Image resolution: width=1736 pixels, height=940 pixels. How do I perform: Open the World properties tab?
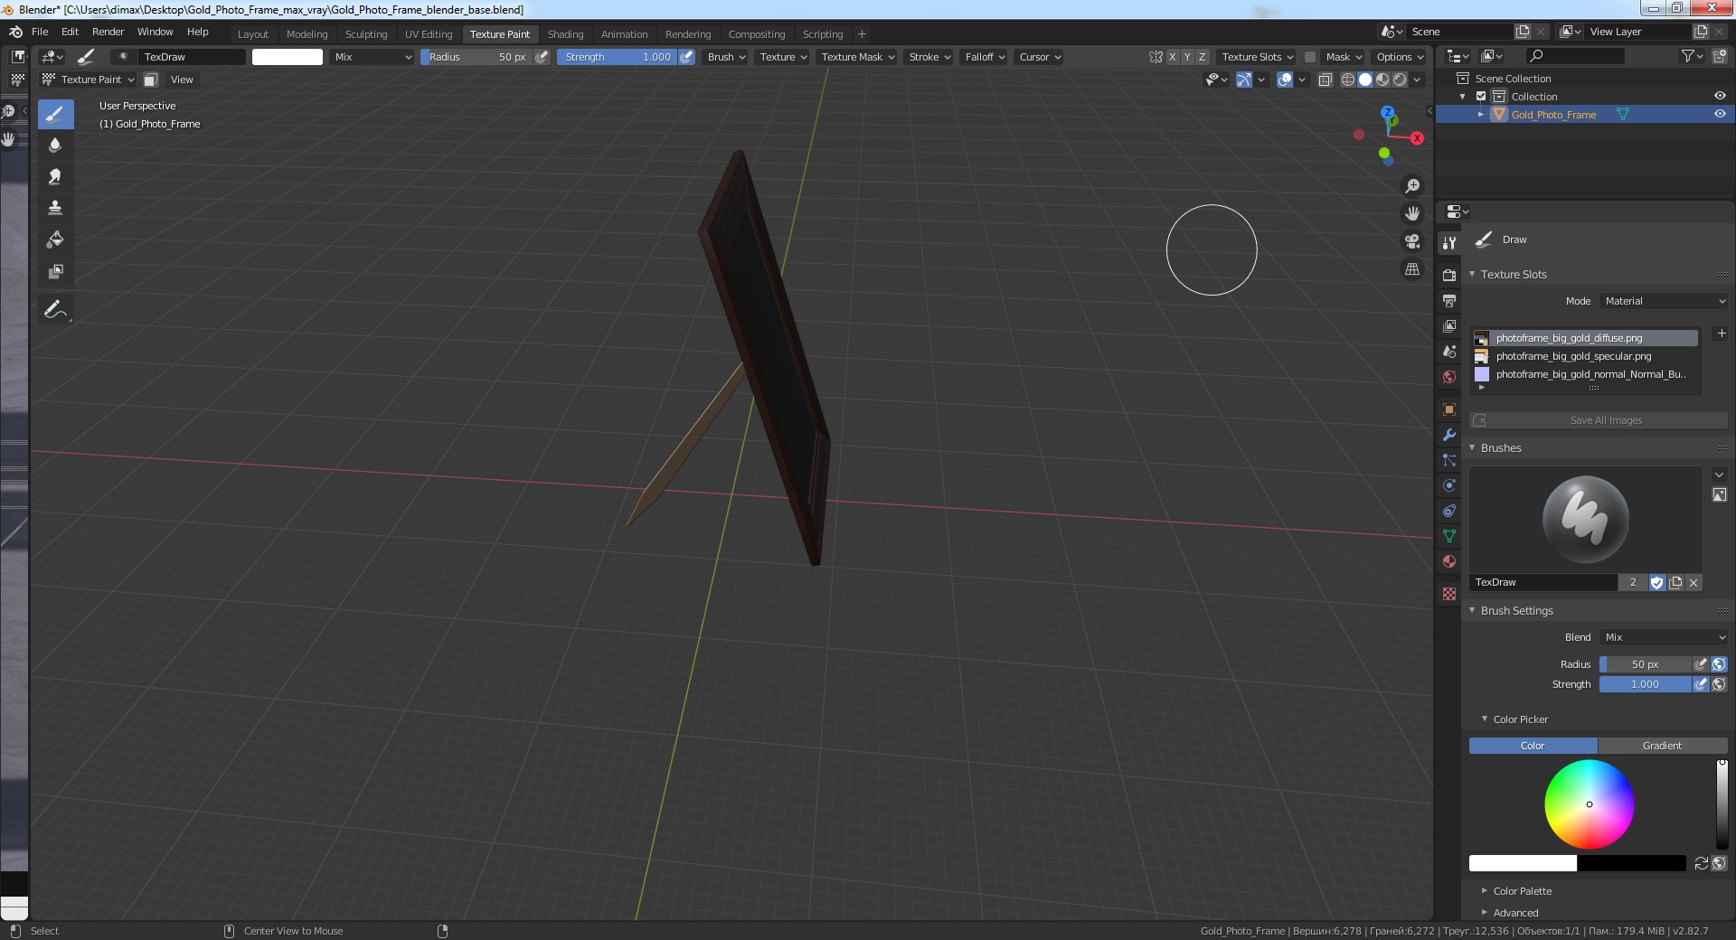(1449, 376)
